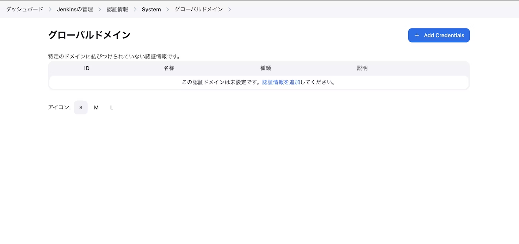This screenshot has width=519, height=244.
Task: Click the 特定のドメインに結びつけられていない description text
Action: [114, 57]
